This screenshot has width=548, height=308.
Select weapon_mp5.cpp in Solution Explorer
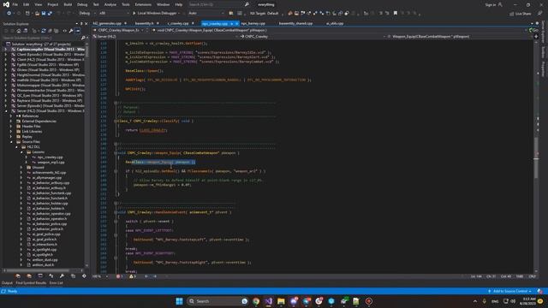coord(51,163)
